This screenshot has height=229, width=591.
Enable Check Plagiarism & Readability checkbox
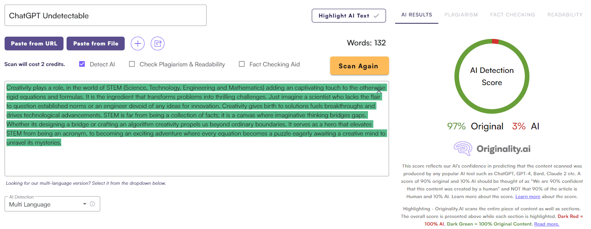click(x=132, y=64)
